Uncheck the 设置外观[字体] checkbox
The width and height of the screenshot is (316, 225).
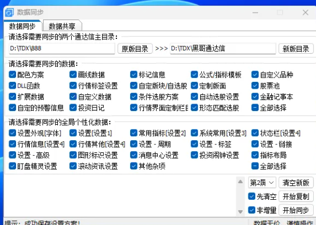(x=13, y=133)
